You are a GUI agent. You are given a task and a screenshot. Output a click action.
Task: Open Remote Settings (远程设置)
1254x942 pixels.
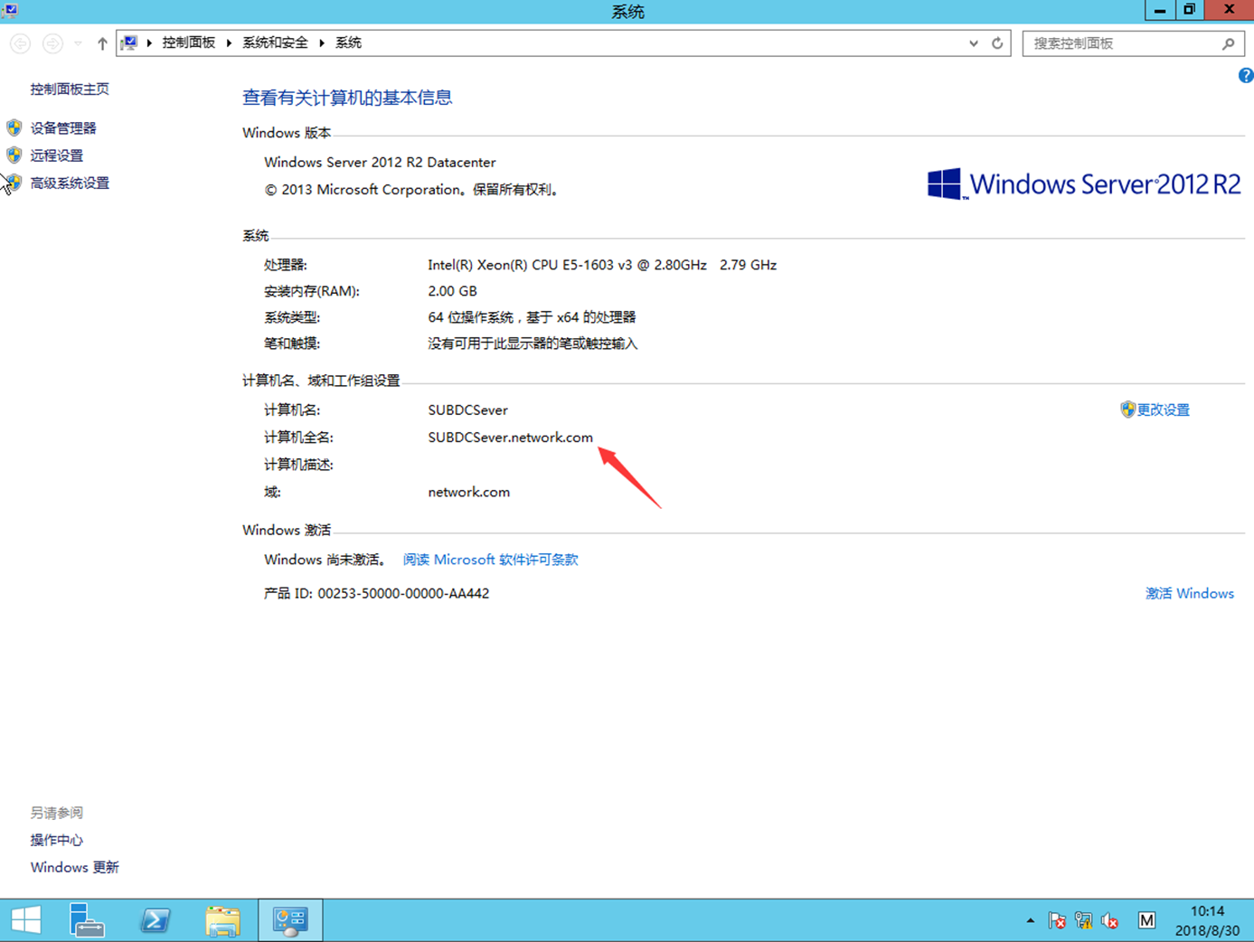coord(57,155)
